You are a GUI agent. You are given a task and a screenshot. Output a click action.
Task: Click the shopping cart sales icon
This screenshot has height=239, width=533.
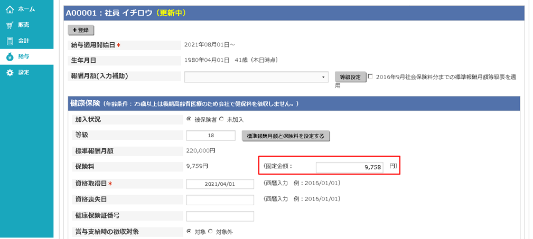point(10,25)
